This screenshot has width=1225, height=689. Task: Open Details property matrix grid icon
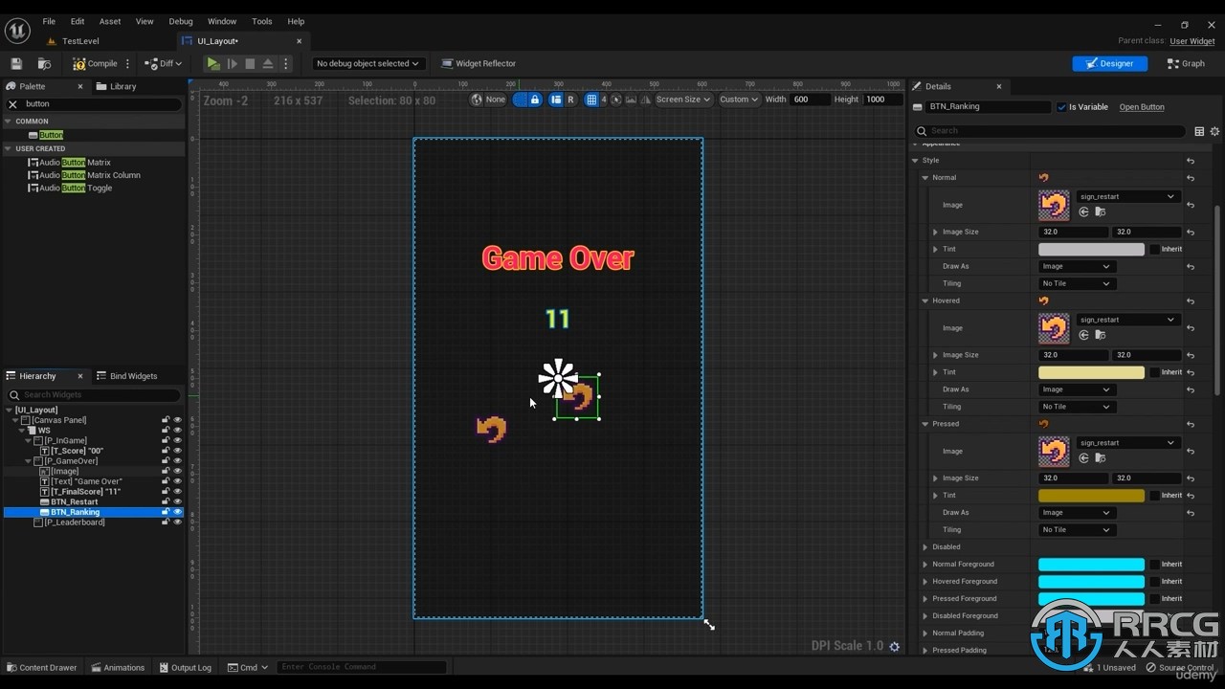(1199, 131)
